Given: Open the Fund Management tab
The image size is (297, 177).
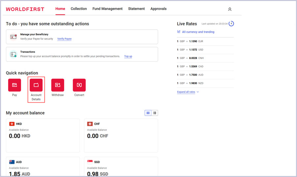Looking at the screenshot, I should pyautogui.click(x=107, y=9).
